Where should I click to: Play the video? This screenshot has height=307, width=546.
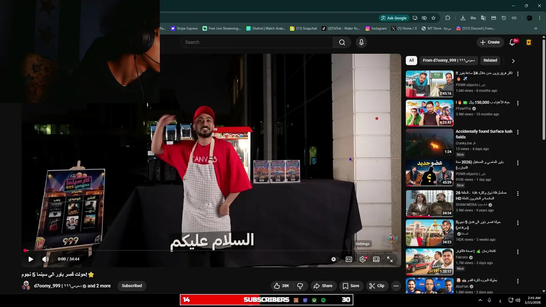[x=31, y=259]
